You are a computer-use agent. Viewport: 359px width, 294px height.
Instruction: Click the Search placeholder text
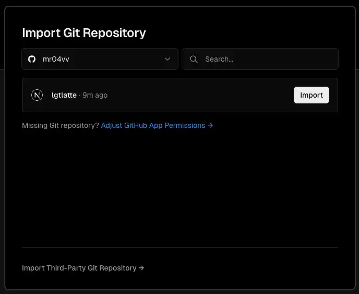[219, 59]
